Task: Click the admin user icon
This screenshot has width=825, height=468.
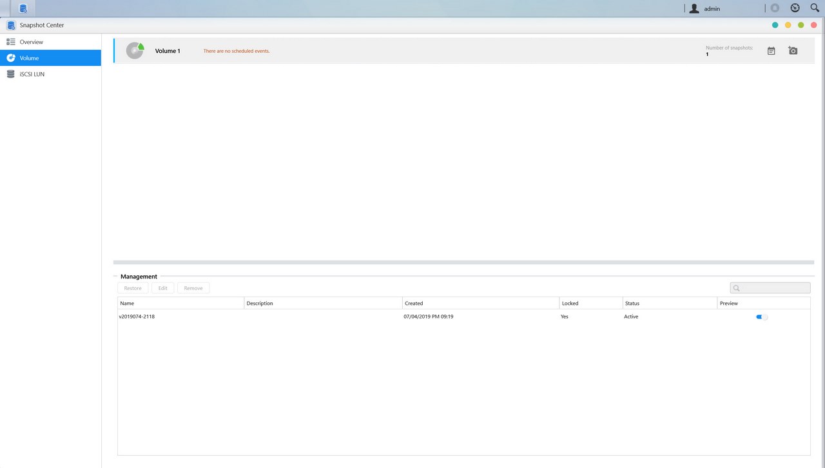Action: 694,8
